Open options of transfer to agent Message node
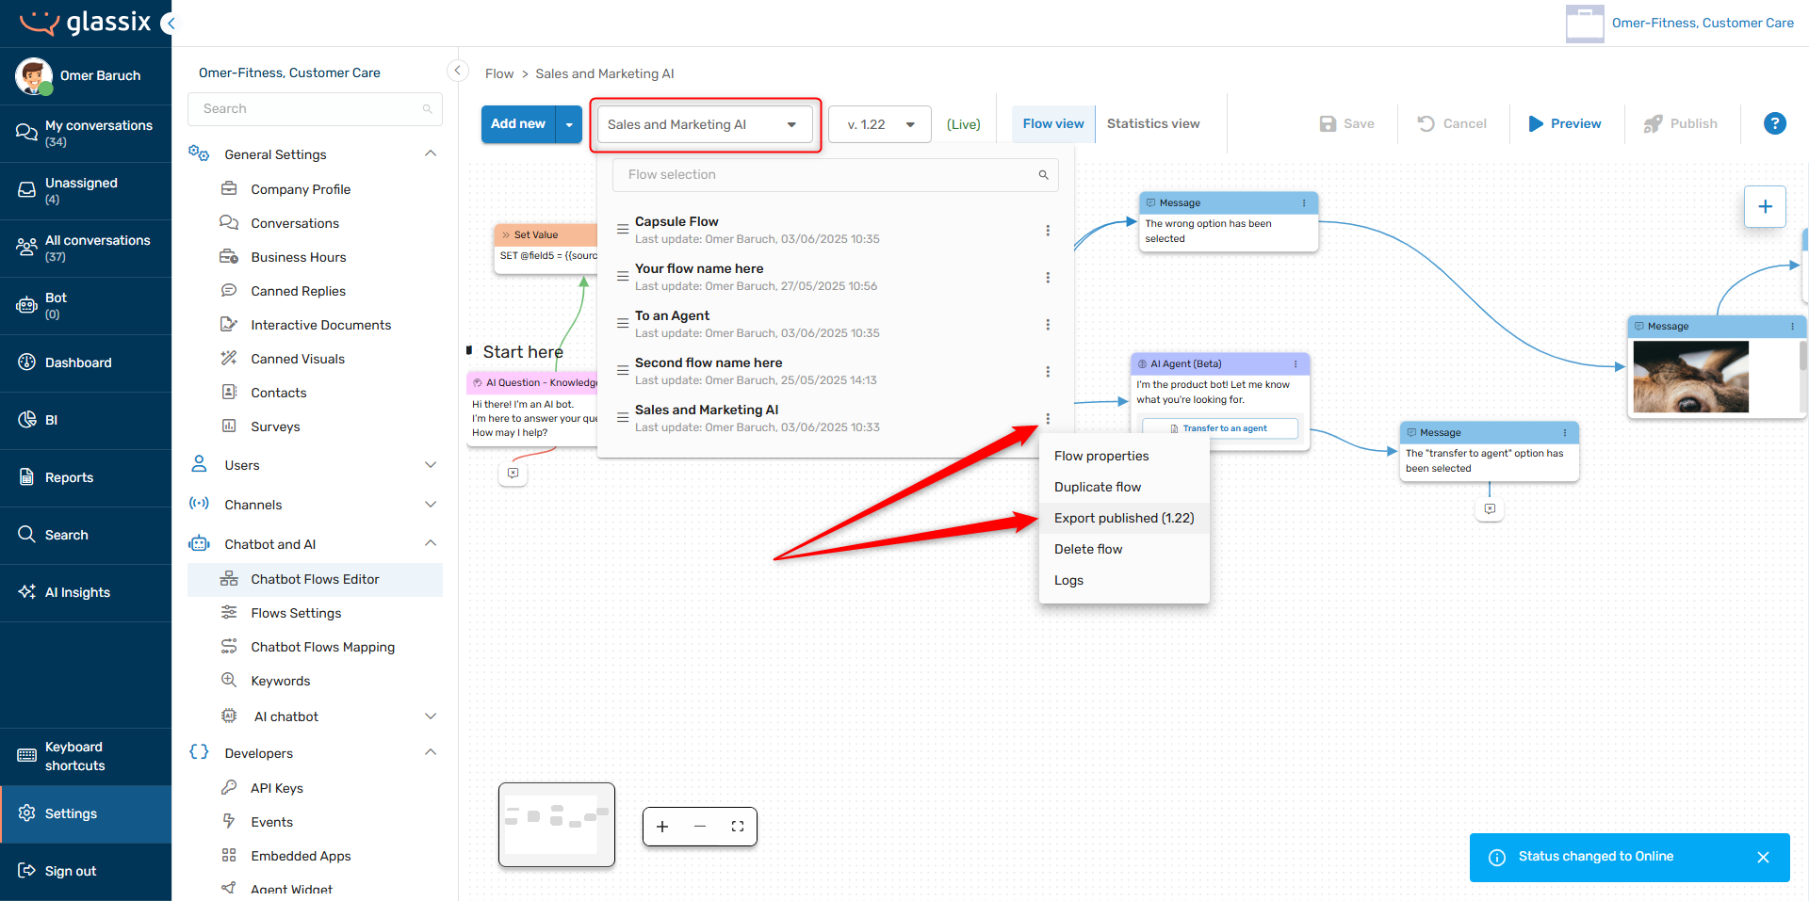 click(1565, 433)
